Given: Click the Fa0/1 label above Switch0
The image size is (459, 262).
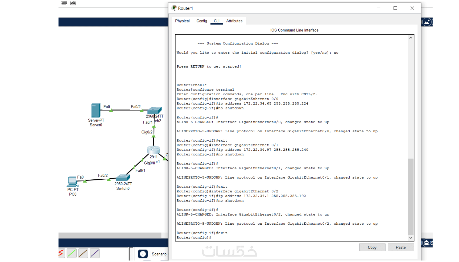Looking at the screenshot, I should (x=140, y=171).
